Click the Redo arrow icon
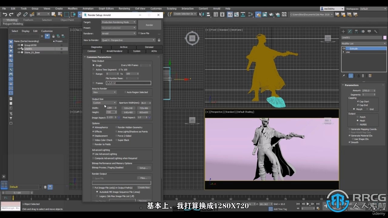This screenshot has width=388, height=218. [11, 14]
